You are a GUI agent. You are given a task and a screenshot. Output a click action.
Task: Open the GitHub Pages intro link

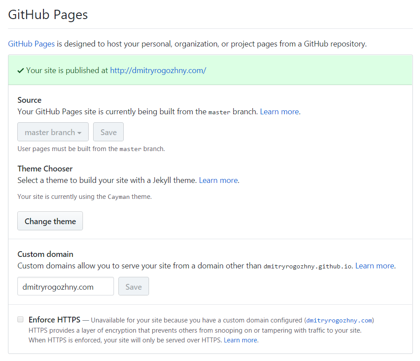(x=31, y=43)
